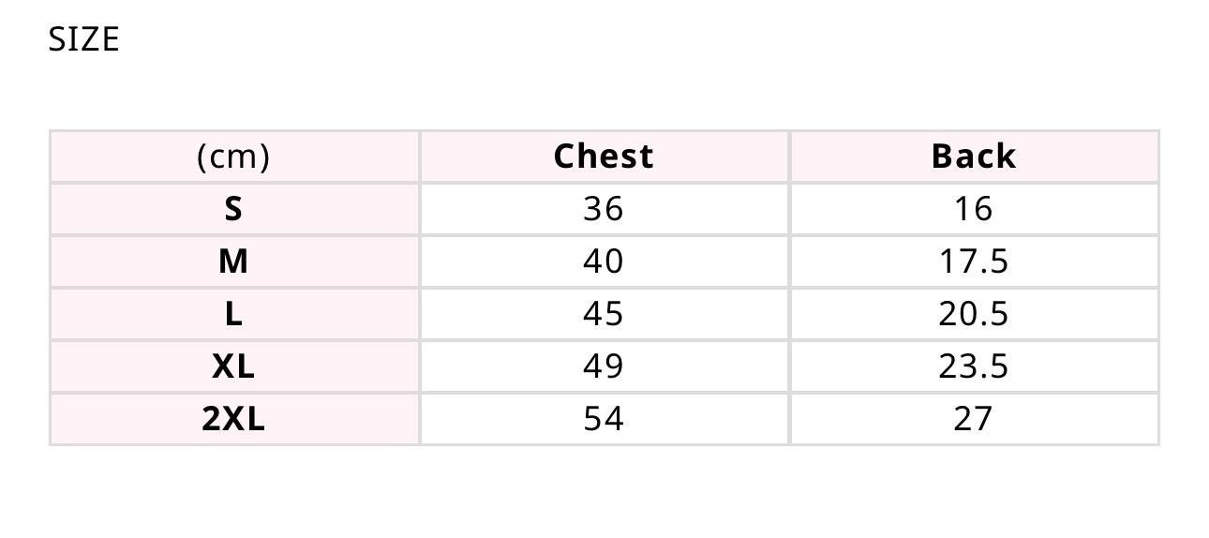Select the (cm) unit header cell

coord(233,157)
